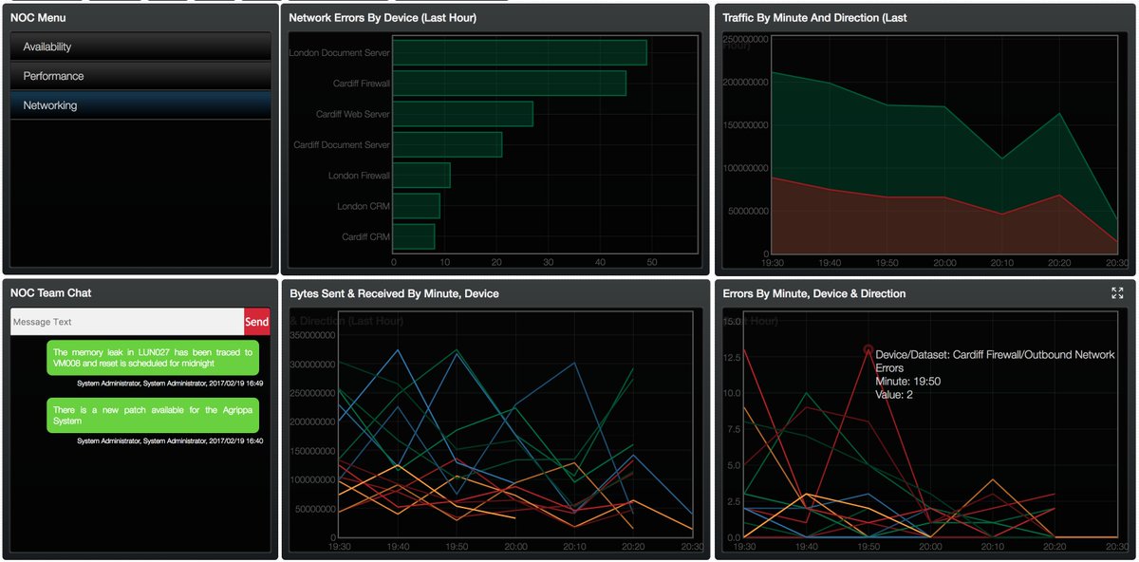Switch to the Performance view
This screenshot has width=1139, height=562.
140,76
